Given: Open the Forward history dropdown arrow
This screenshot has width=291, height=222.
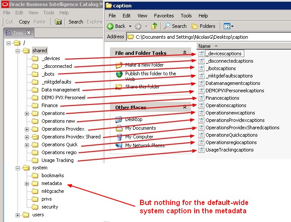Looking at the screenshot, I should 146,26.
